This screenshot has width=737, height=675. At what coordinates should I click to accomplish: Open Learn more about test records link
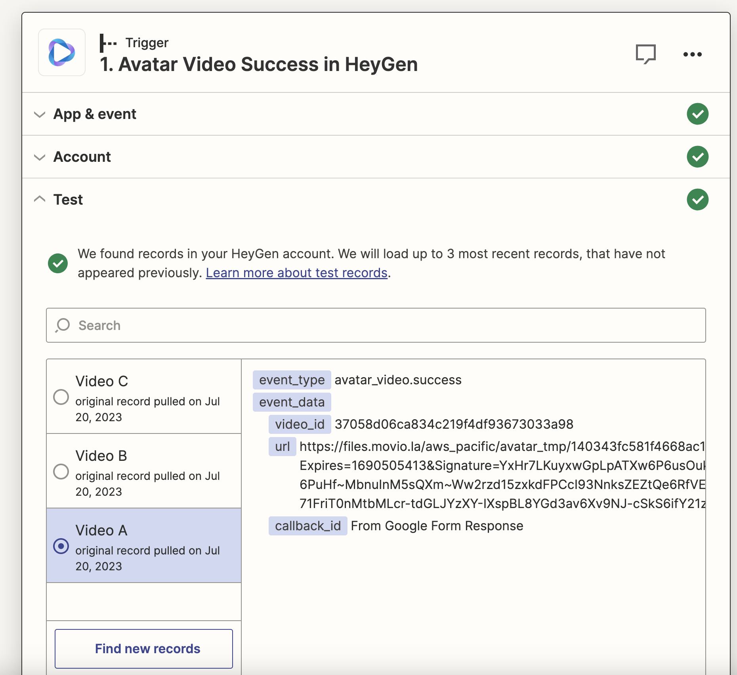296,273
